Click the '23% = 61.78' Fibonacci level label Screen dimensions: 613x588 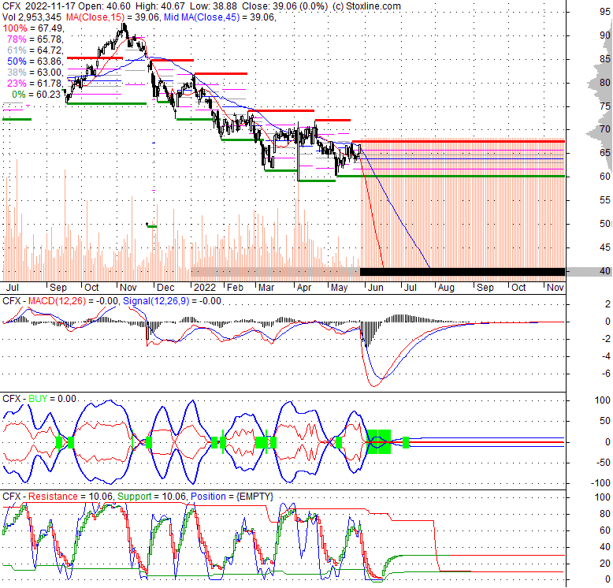click(x=35, y=84)
